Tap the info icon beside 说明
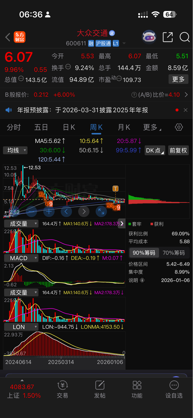This screenshot has width=193, height=418. [x=142, y=280]
